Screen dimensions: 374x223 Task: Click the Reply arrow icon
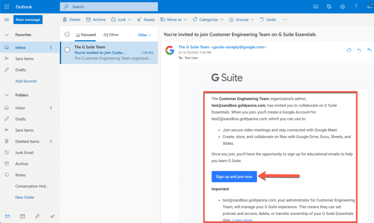(359, 50)
